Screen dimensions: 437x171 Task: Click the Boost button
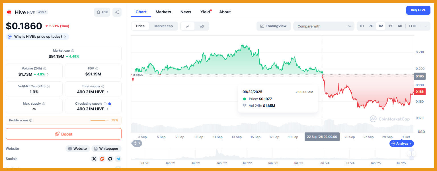(63, 134)
